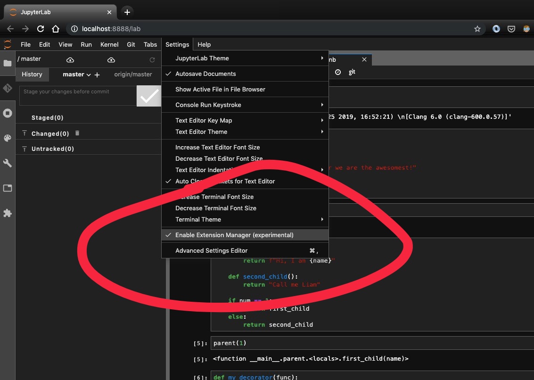The image size is (534, 380).
Task: Discard all changes with trash icon
Action: click(77, 133)
